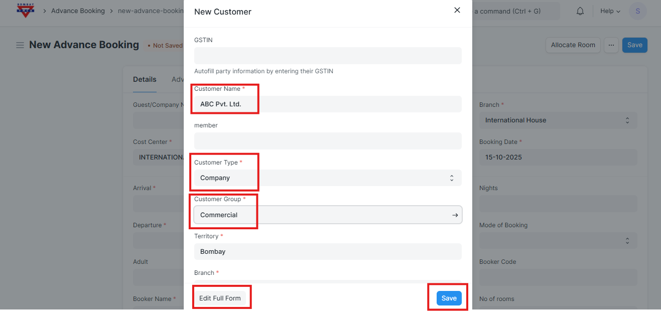
Task: Open the three-dots more options menu
Action: pyautogui.click(x=611, y=45)
